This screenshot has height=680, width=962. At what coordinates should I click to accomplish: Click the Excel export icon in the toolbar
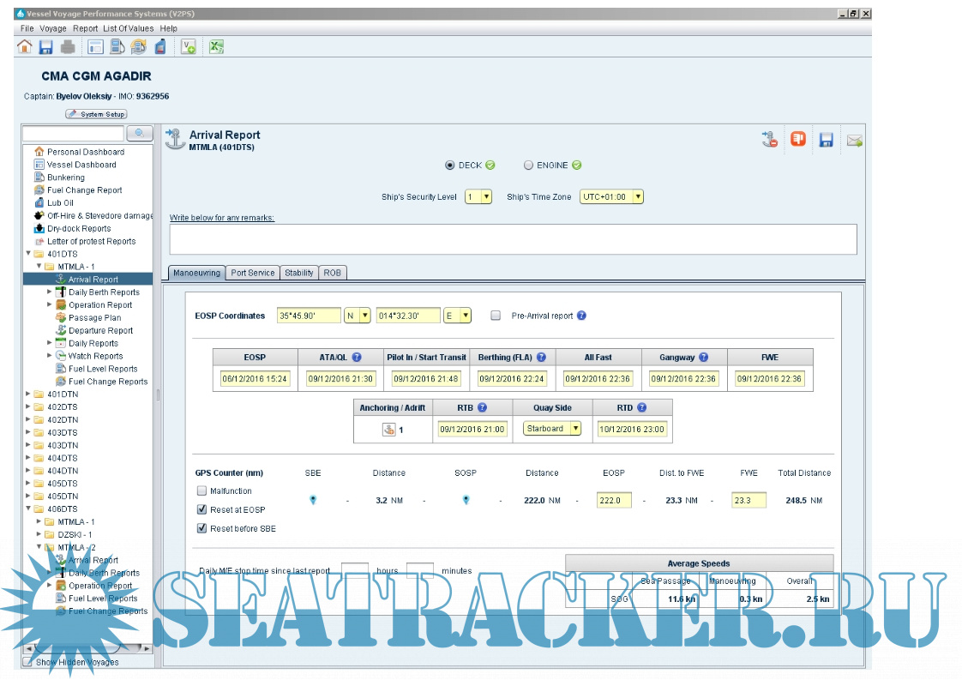pos(217,47)
